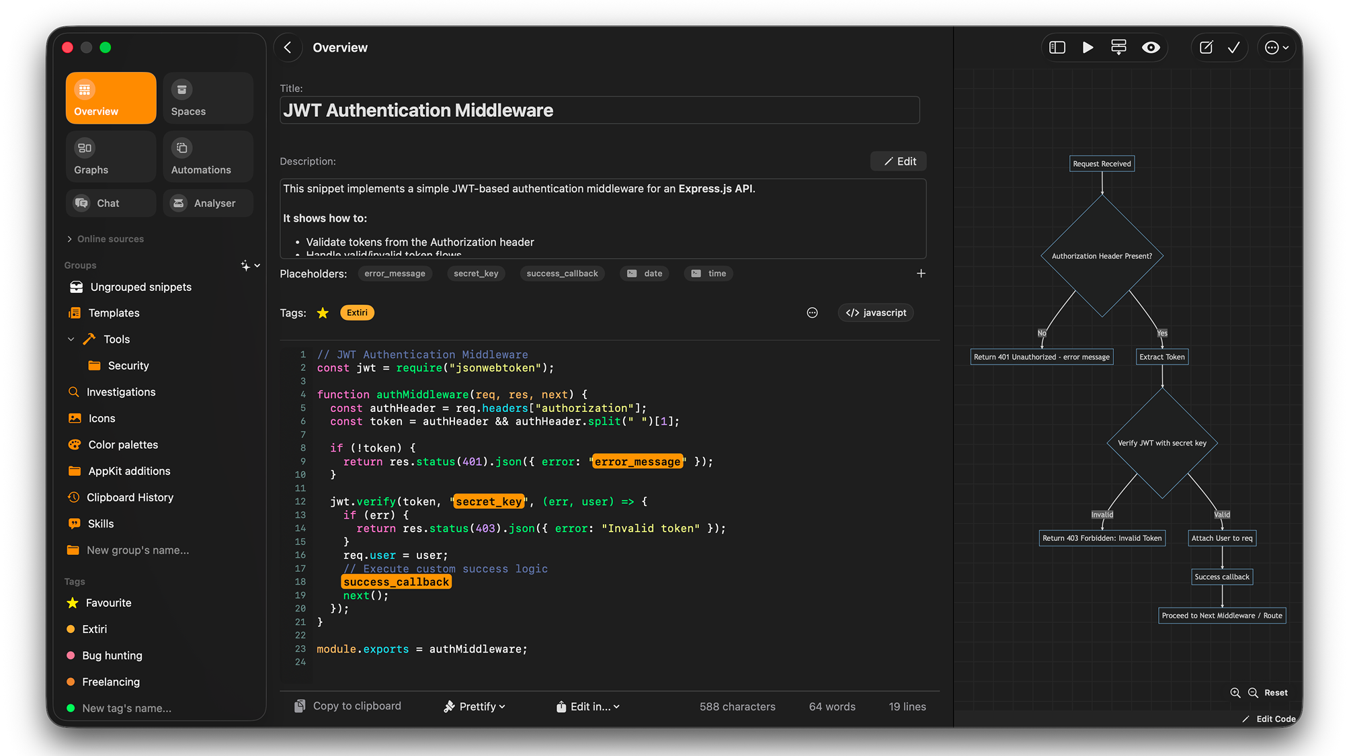Click the tags ellipsis circle icon
This screenshot has height=756, width=1349.
pos(812,313)
